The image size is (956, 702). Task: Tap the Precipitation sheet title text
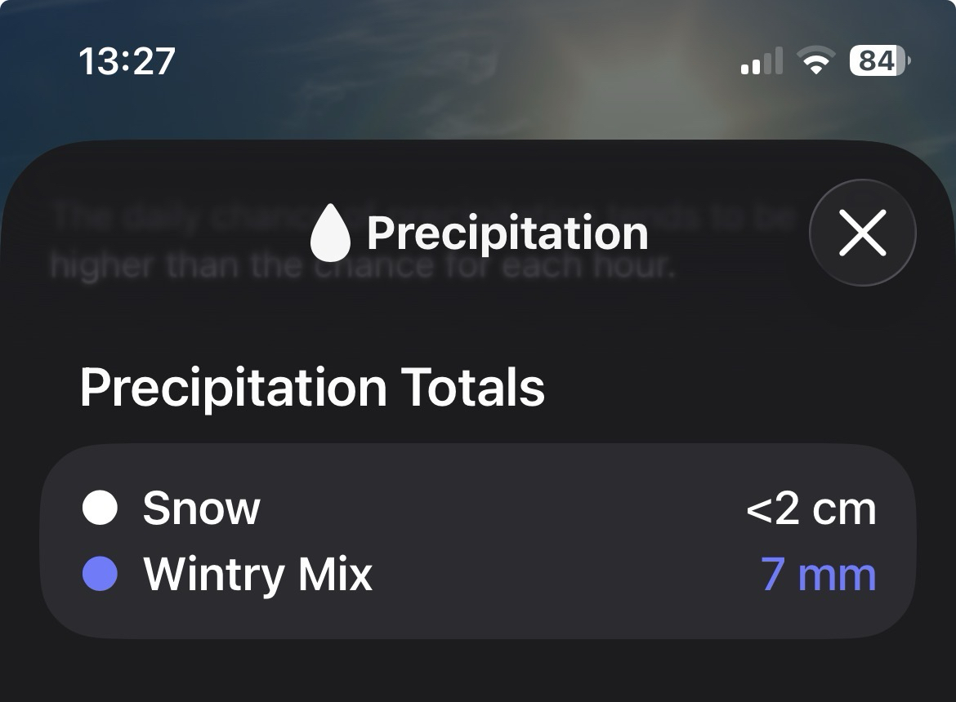[507, 233]
